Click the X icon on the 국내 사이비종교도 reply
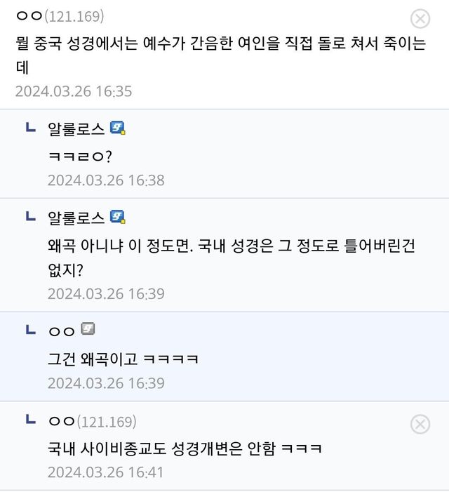Viewport: 449px width, 492px height. (420, 424)
